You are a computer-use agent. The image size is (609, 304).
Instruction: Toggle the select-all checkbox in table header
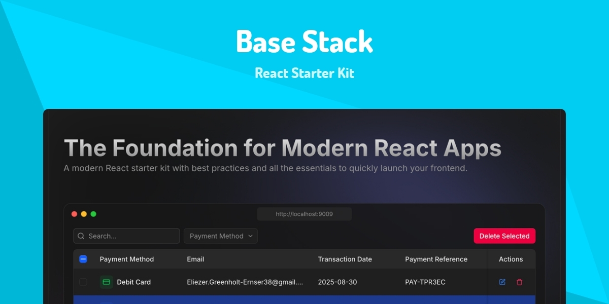[83, 259]
